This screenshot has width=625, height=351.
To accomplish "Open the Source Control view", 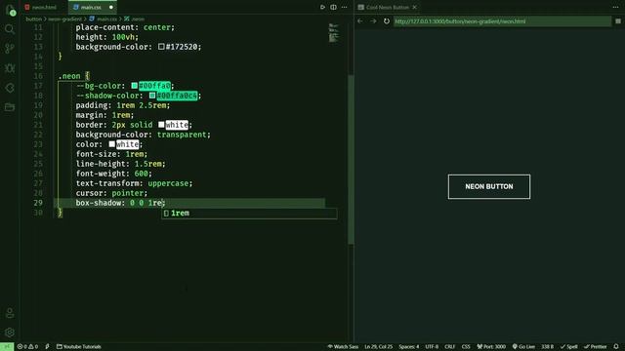I will (10, 49).
